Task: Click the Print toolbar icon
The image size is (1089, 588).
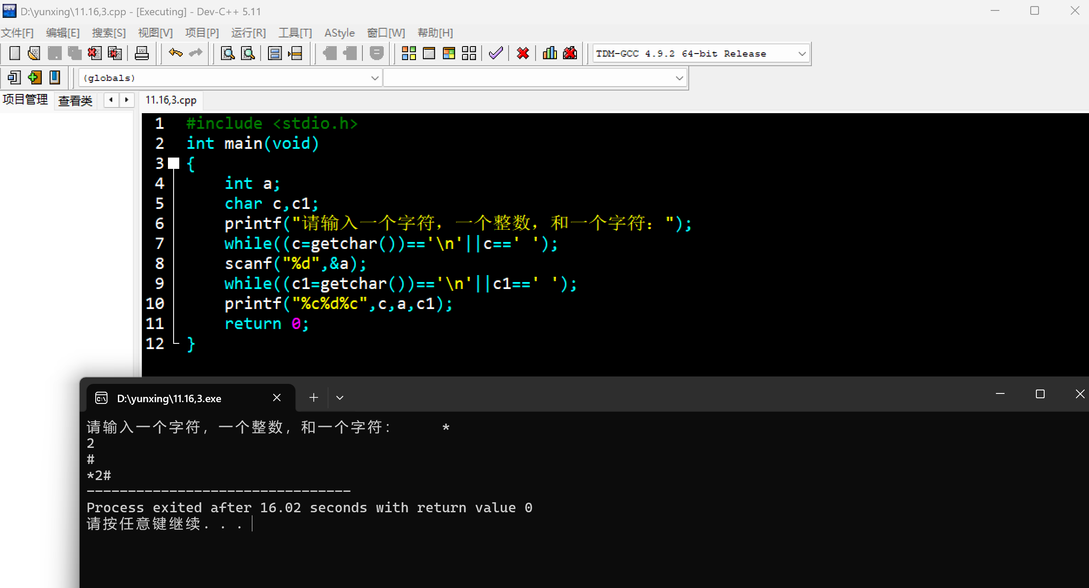Action: 141,54
